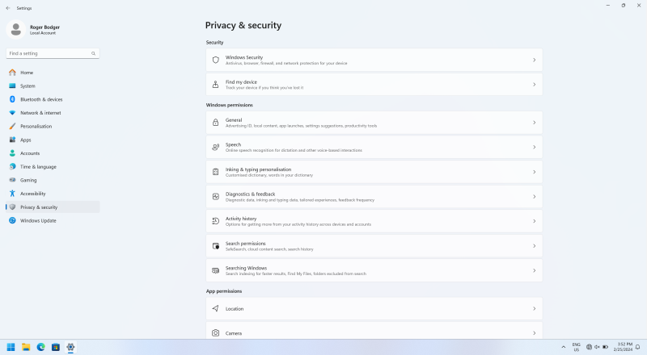Click the General padlock icon
The height and width of the screenshot is (355, 647).
pyautogui.click(x=215, y=123)
